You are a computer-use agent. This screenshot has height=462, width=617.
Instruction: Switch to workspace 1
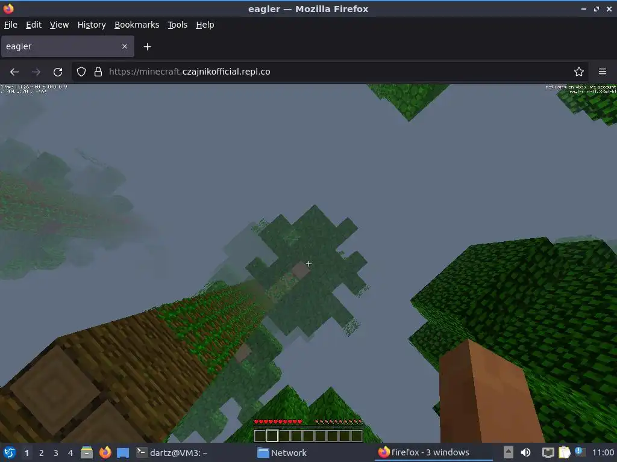(27, 453)
